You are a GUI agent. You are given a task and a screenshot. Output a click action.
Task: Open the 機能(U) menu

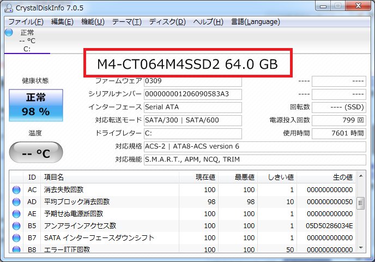tap(93, 22)
